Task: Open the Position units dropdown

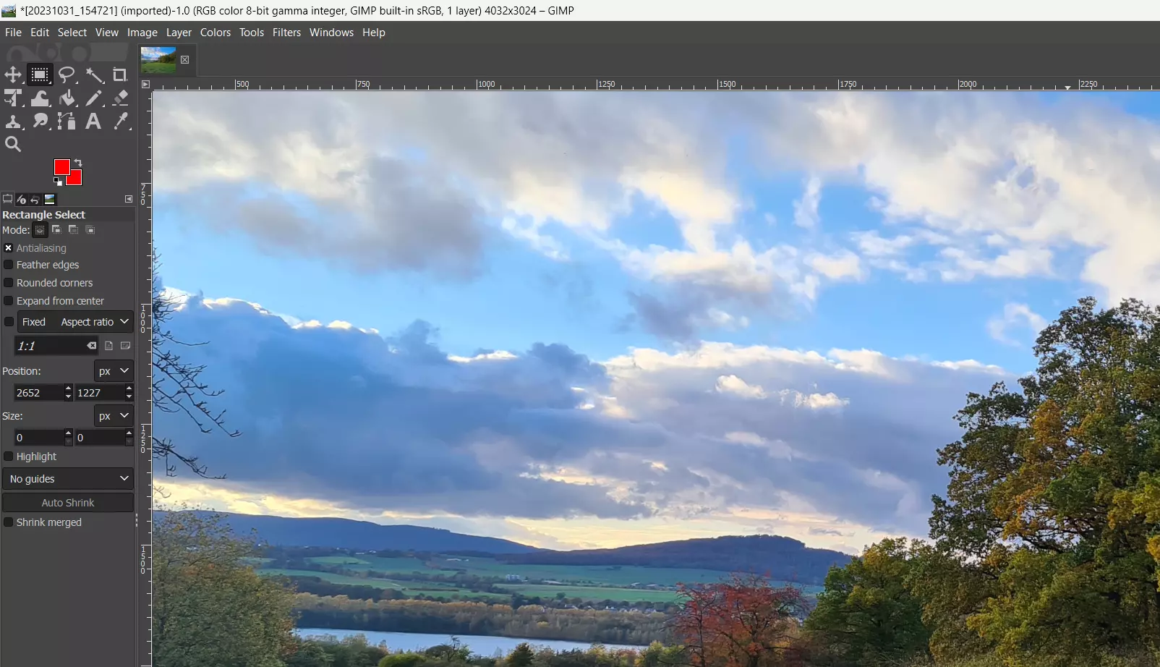Action: [113, 370]
